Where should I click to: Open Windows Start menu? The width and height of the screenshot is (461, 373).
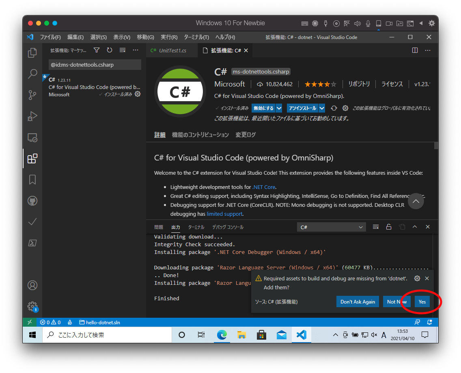(x=32, y=335)
